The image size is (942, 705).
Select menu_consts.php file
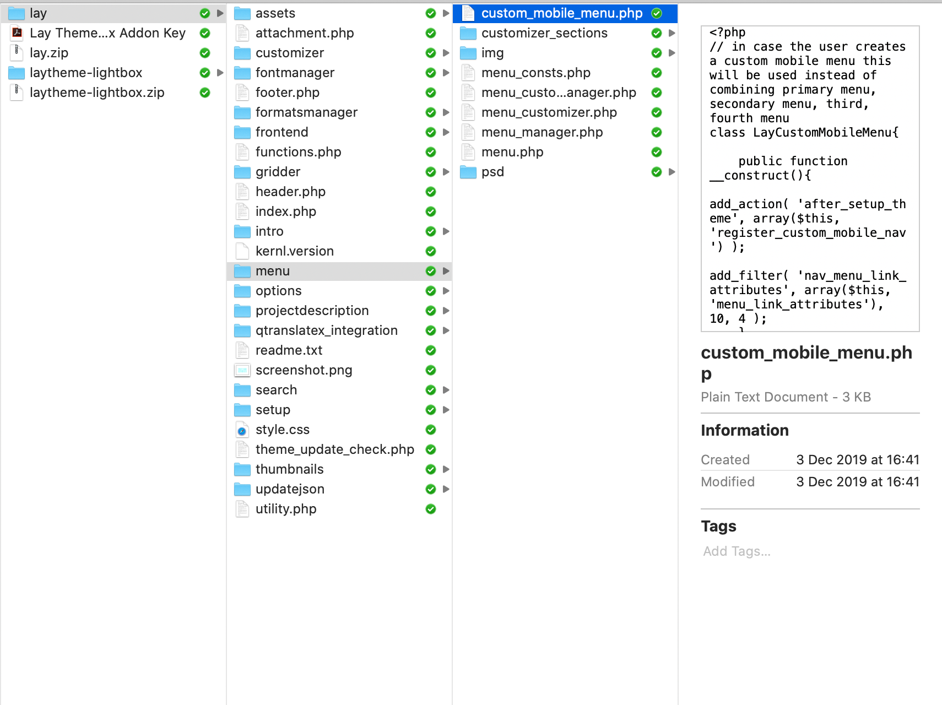tap(535, 73)
